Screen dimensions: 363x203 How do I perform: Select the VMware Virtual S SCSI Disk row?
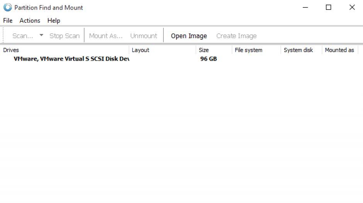pos(179,59)
